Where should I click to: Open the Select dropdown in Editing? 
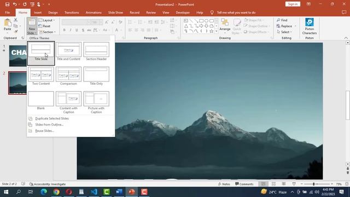click(x=284, y=32)
